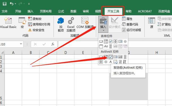Screen dimensions: 172x106
Task: Insert a form control List Box
Action: 120,42
